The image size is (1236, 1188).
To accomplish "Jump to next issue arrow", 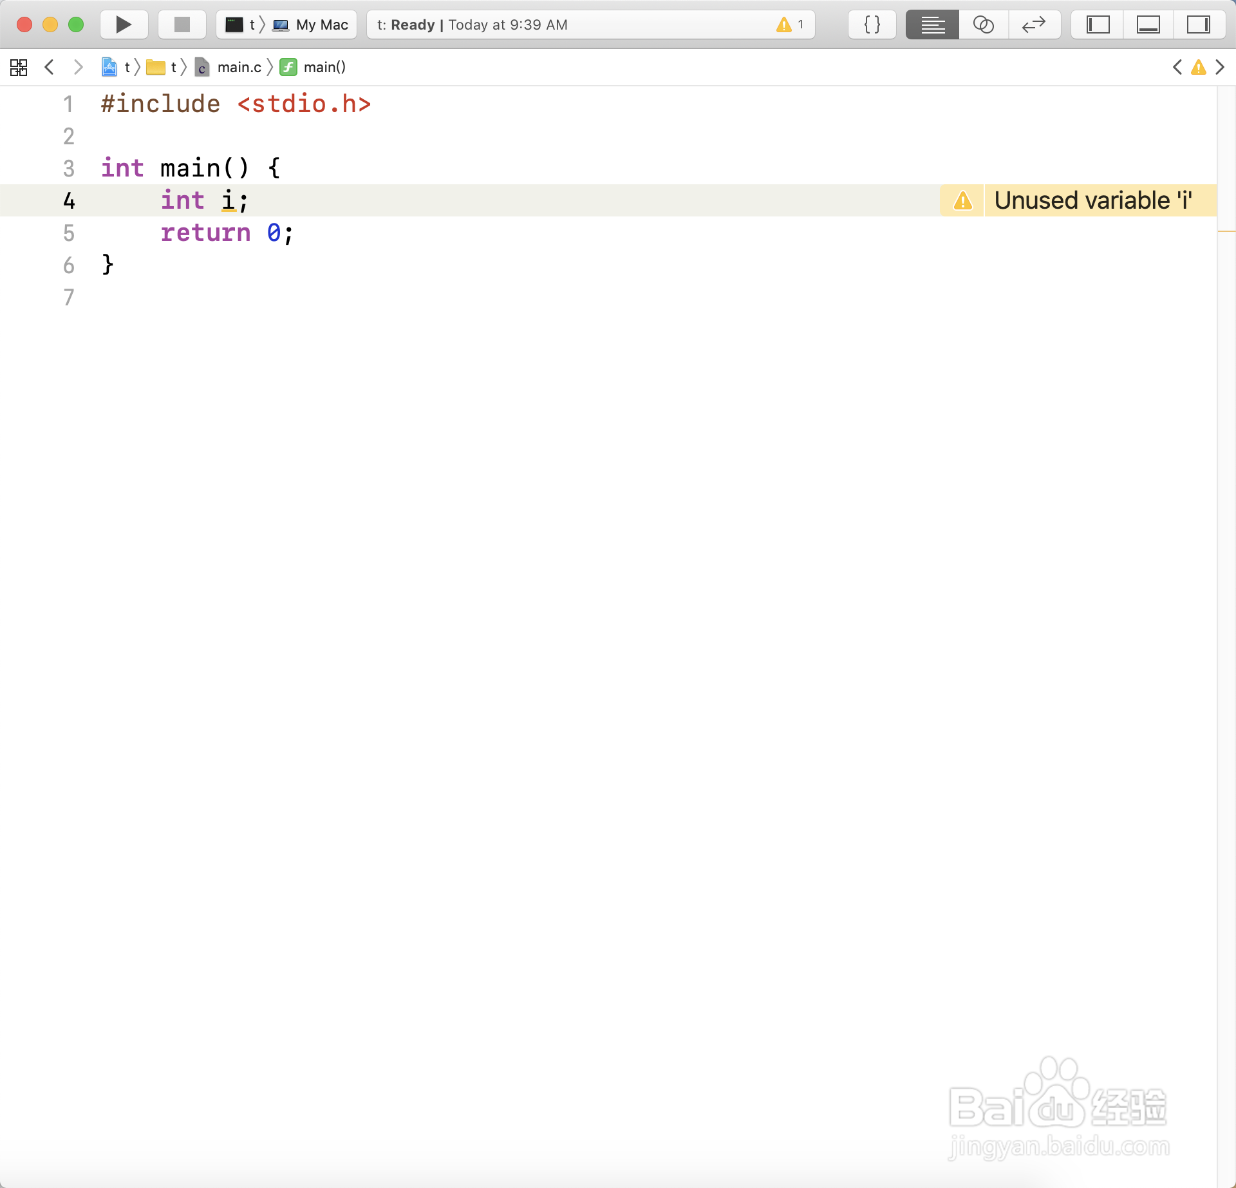I will tap(1220, 67).
